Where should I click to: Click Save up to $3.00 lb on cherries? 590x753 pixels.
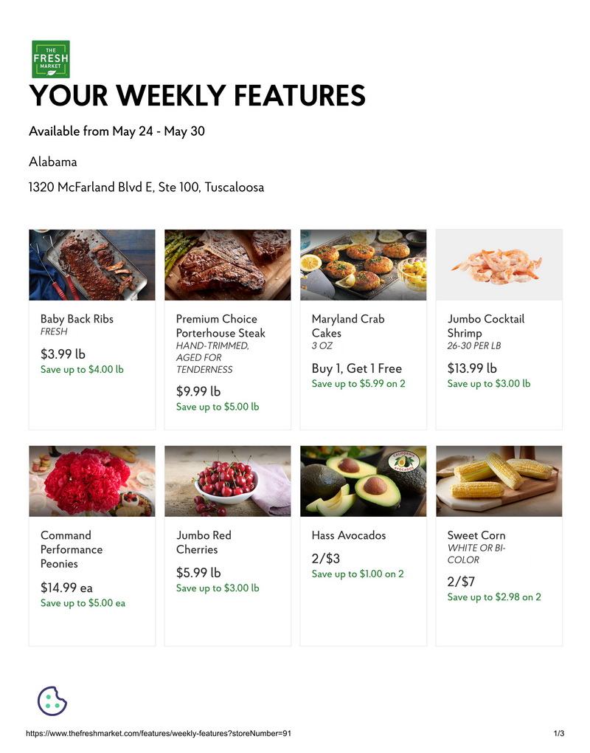(218, 588)
